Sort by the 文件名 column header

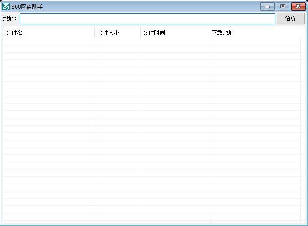[49, 33]
